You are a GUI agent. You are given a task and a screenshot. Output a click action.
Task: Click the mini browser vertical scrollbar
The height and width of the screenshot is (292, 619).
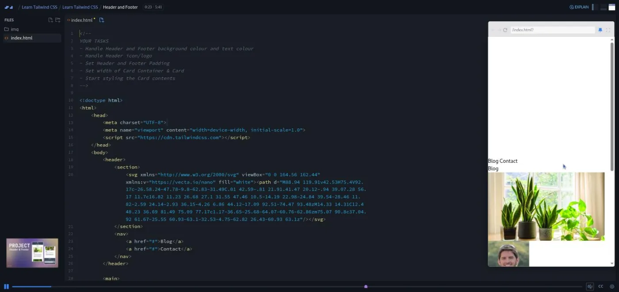612,107
